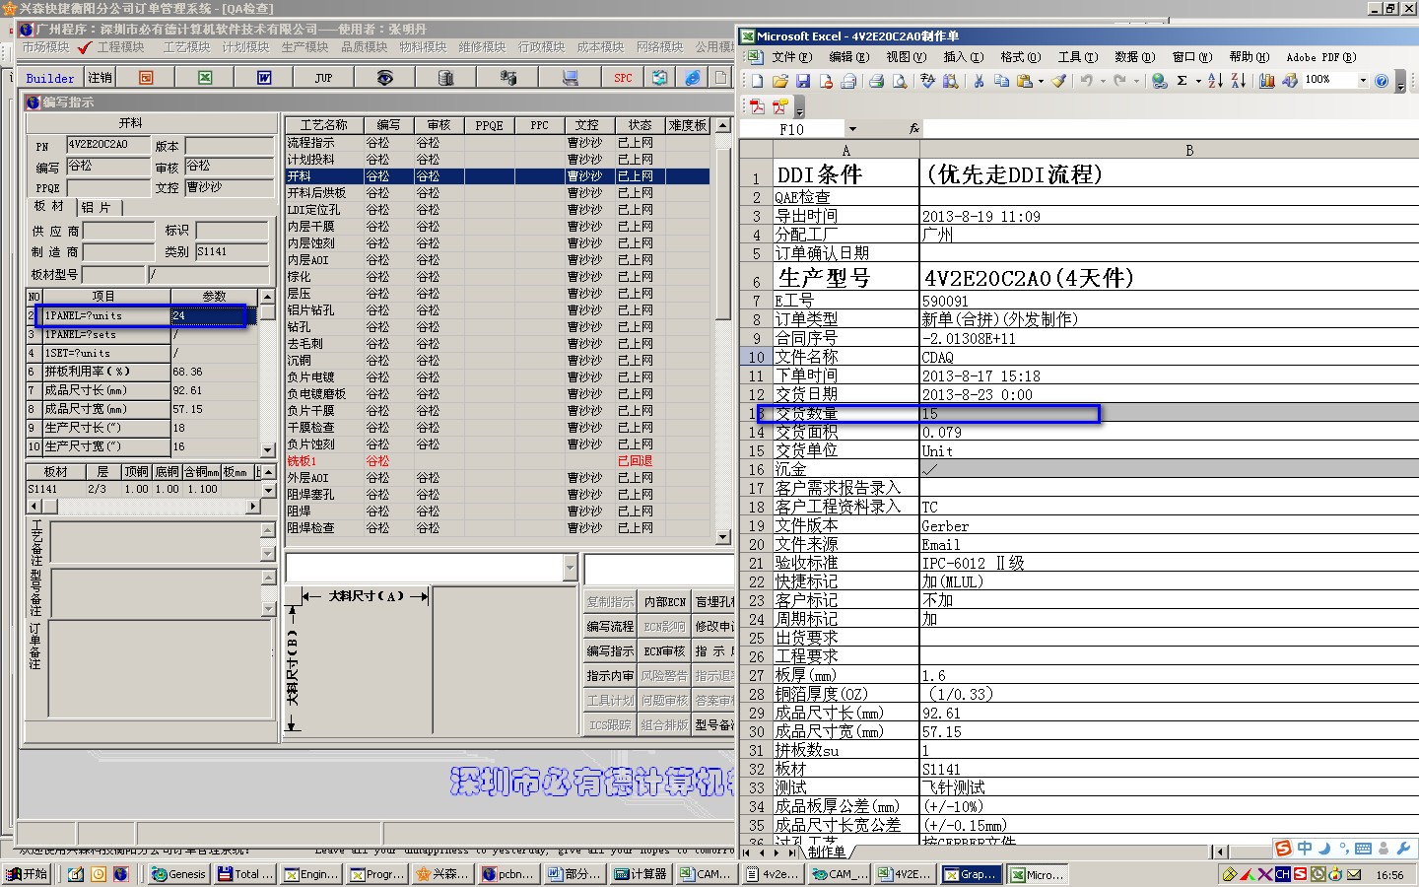Click the Word document icon in order system toolbar
1419x887 pixels.
(264, 77)
